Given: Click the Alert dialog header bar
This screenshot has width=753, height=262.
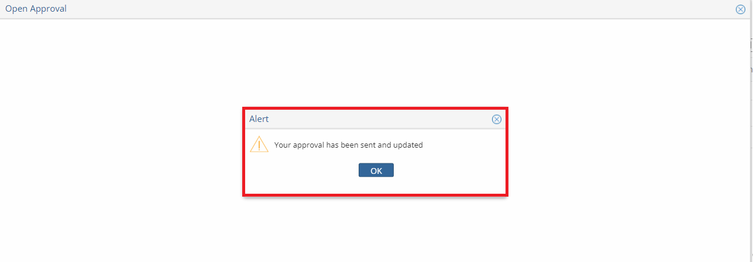Looking at the screenshot, I should click(375, 119).
